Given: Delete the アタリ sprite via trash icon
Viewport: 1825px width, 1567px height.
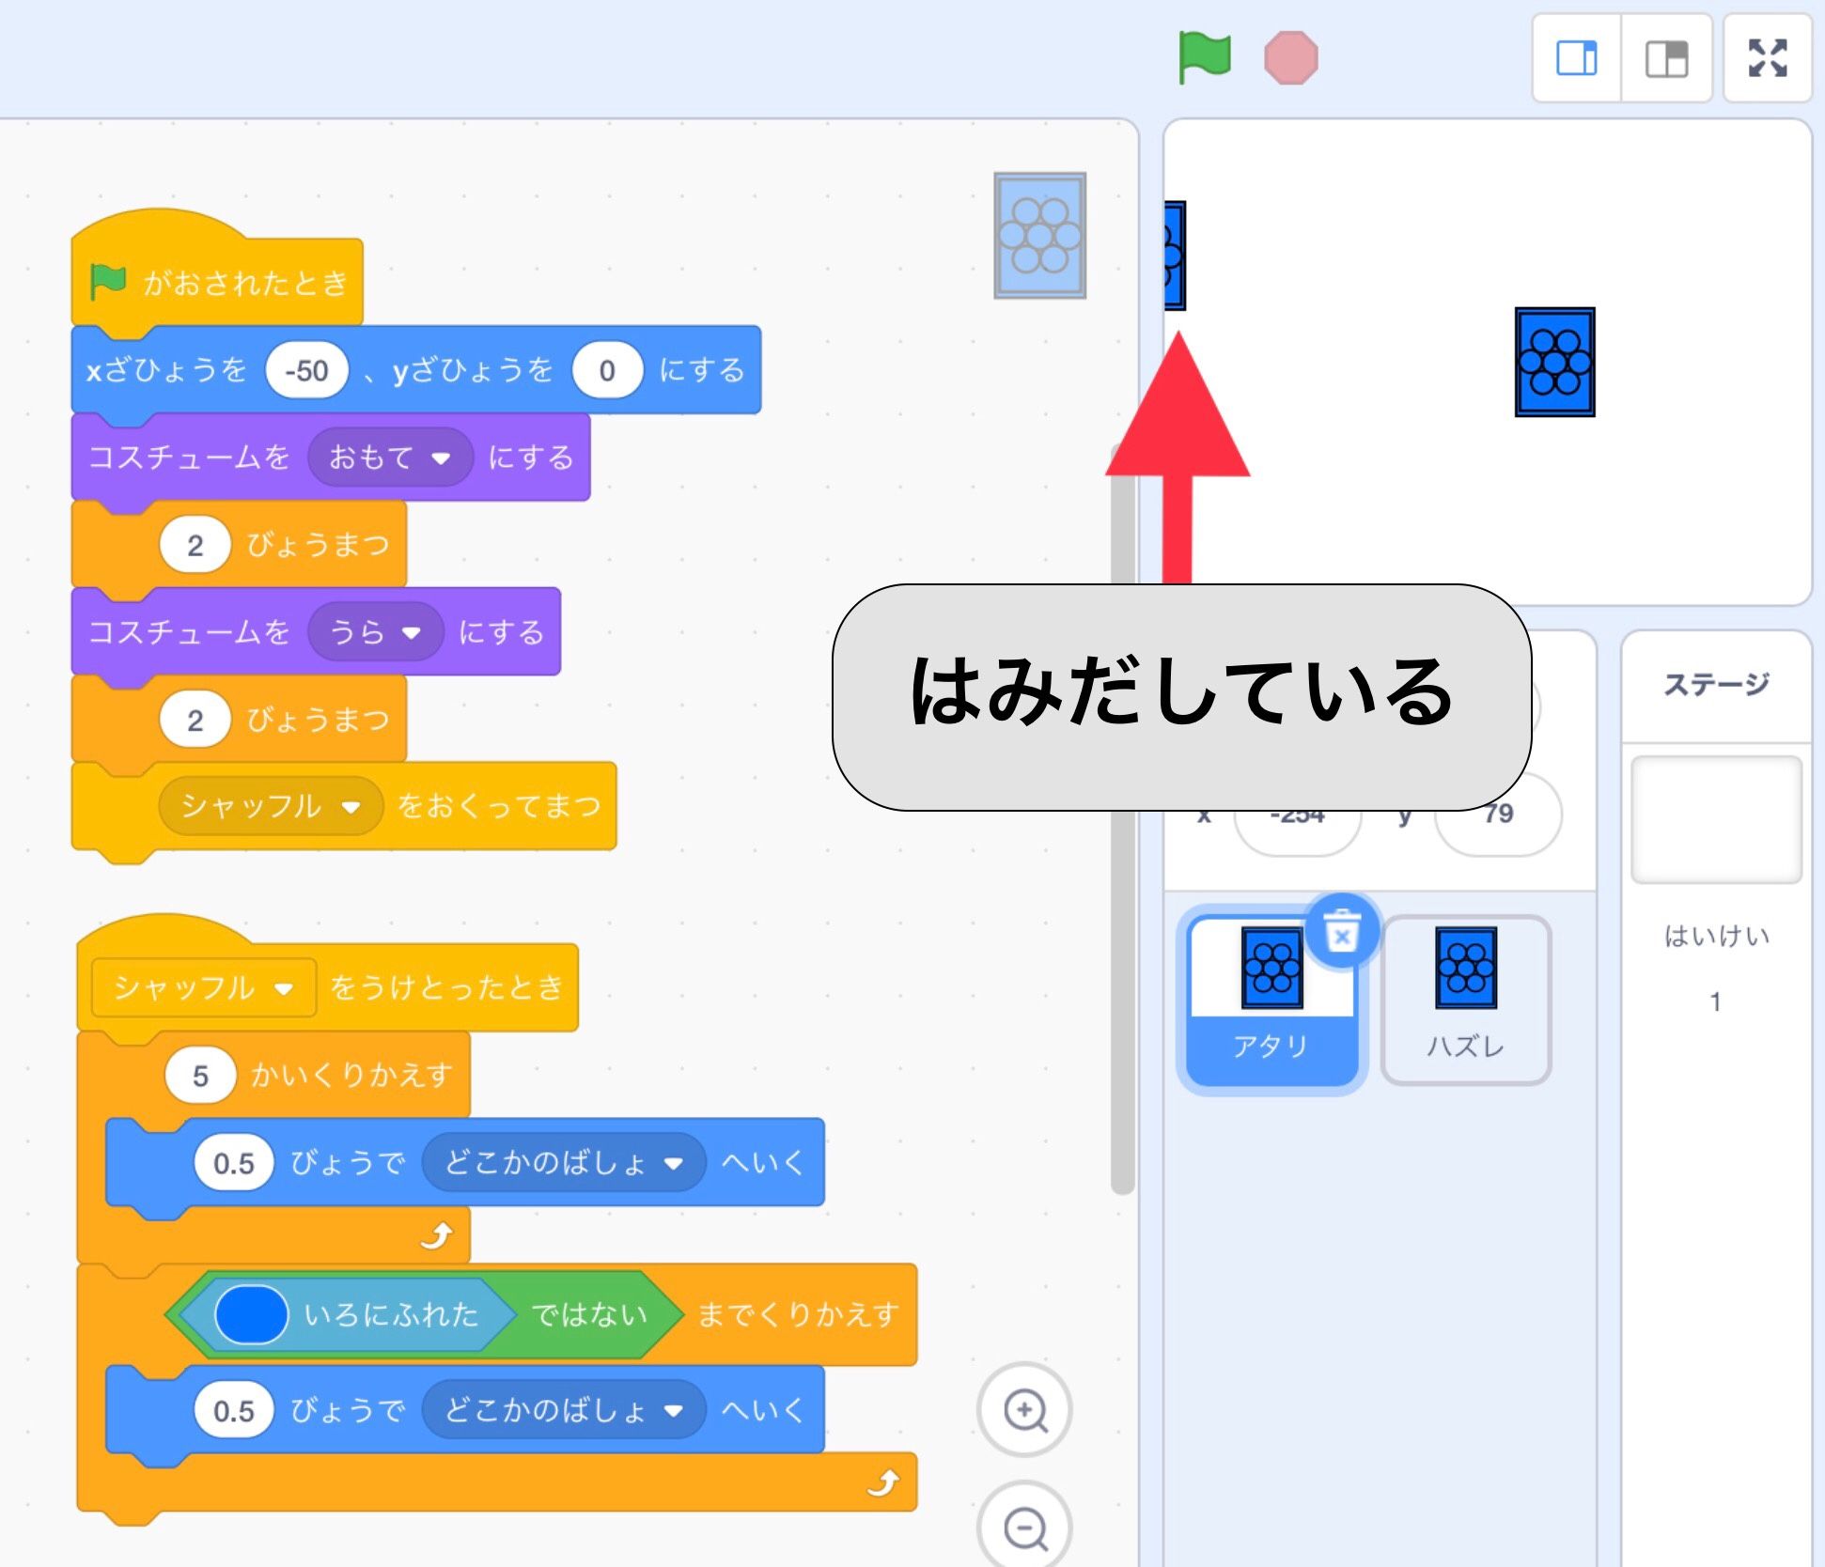Looking at the screenshot, I should (1342, 931).
